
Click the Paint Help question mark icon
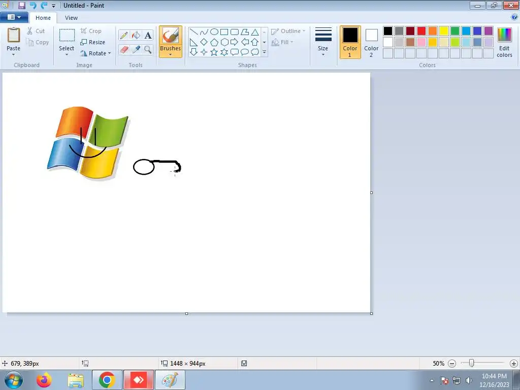(x=514, y=17)
